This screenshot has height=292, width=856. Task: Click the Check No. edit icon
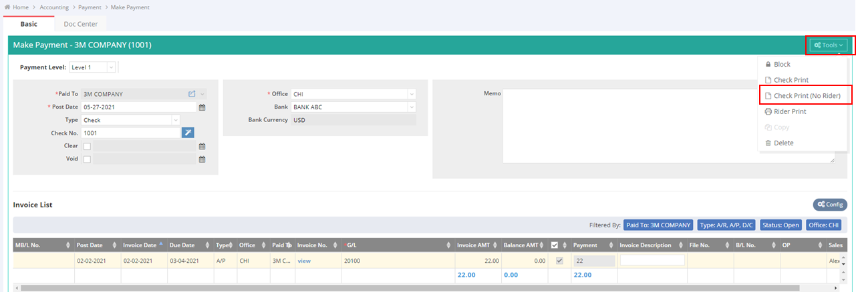[x=188, y=133]
